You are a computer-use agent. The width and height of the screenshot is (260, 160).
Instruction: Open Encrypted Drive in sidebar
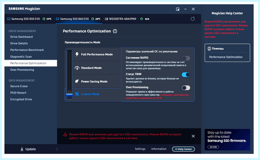tap(21, 99)
